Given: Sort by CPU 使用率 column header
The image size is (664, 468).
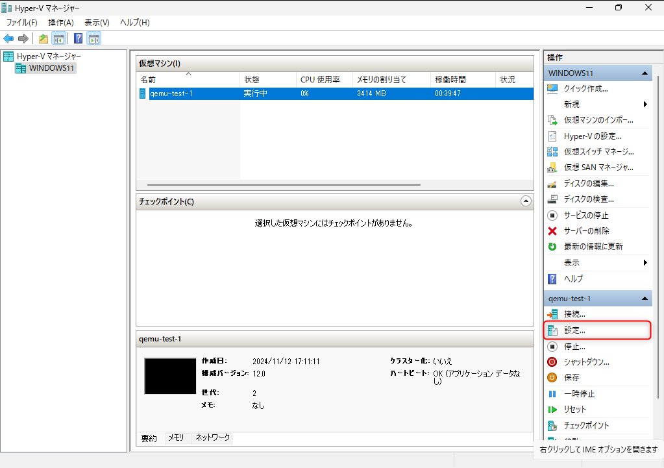Looking at the screenshot, I should pyautogui.click(x=325, y=79).
